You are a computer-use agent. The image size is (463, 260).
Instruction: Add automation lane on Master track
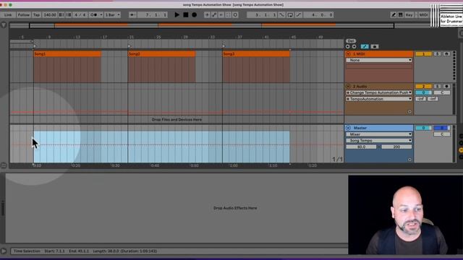coord(409,160)
